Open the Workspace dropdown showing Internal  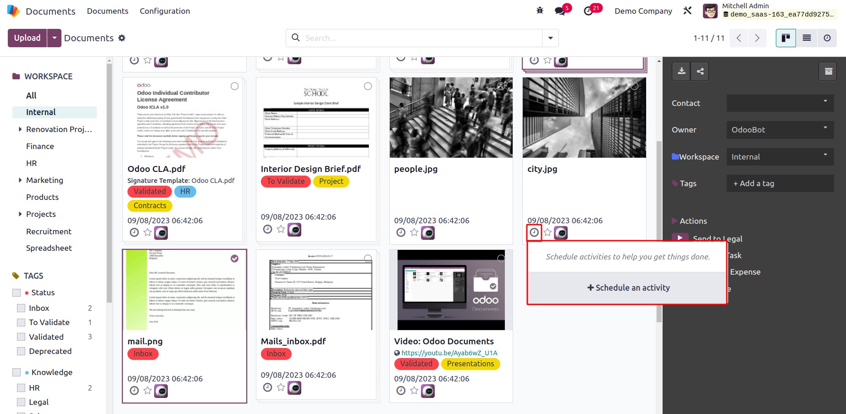780,157
